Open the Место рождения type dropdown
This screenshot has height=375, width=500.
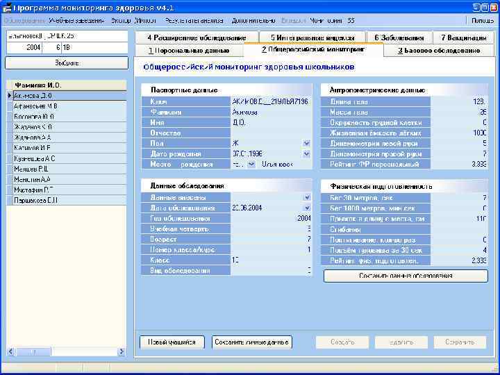(251, 165)
